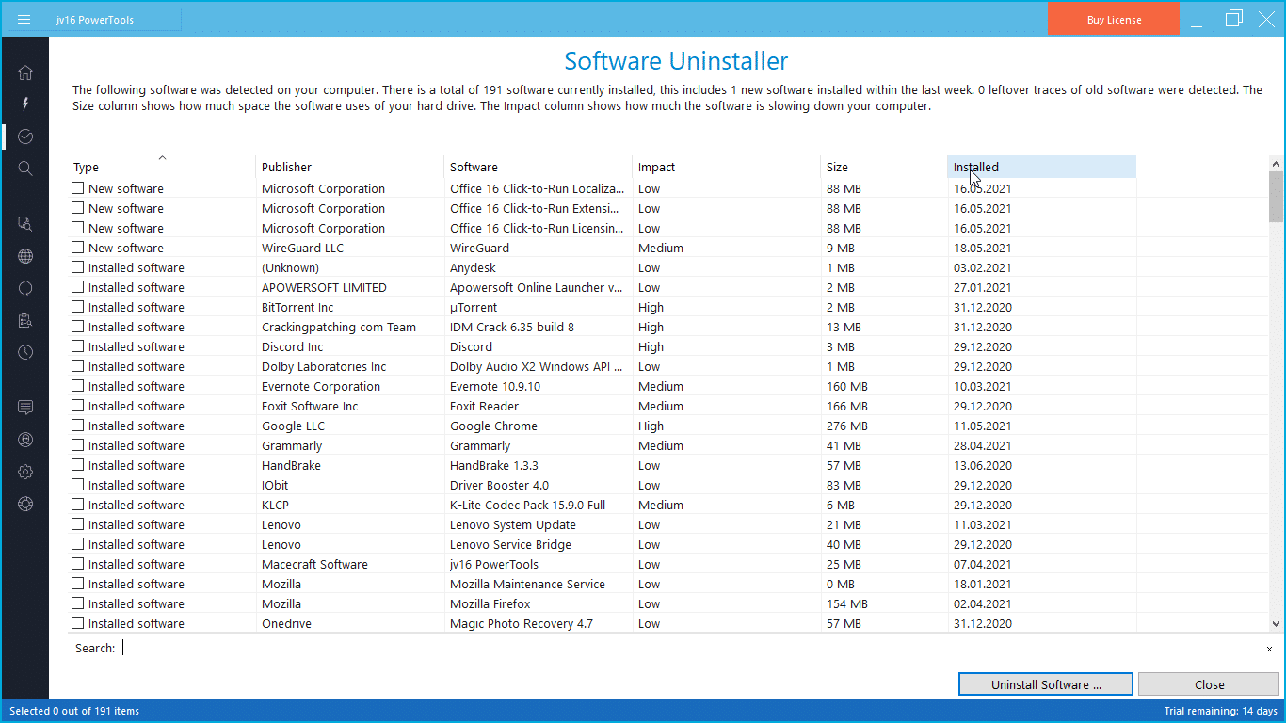Check the Grammarly row checkbox
Image resolution: width=1286 pixels, height=723 pixels.
point(78,445)
